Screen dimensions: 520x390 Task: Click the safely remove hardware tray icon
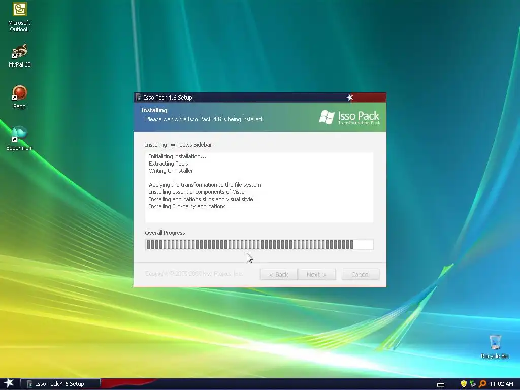[x=473, y=384]
